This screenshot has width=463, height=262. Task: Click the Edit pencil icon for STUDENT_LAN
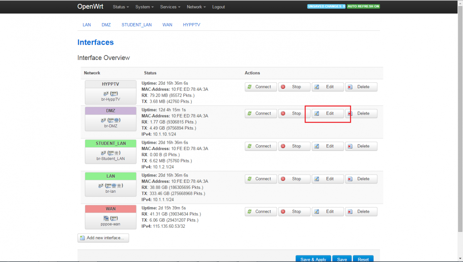tap(317, 146)
